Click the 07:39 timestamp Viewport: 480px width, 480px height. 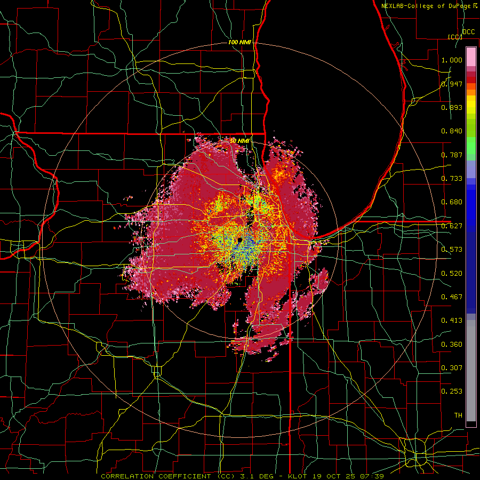pos(372,476)
